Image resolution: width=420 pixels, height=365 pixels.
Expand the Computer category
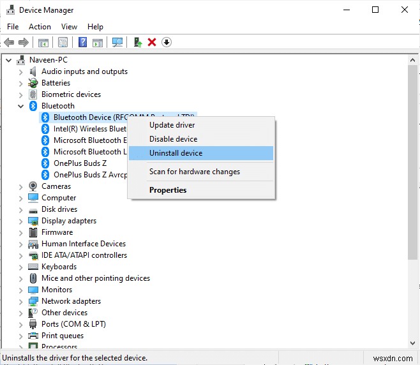pyautogui.click(x=20, y=198)
